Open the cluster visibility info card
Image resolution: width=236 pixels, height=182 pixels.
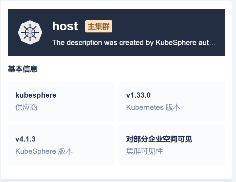pos(172,145)
